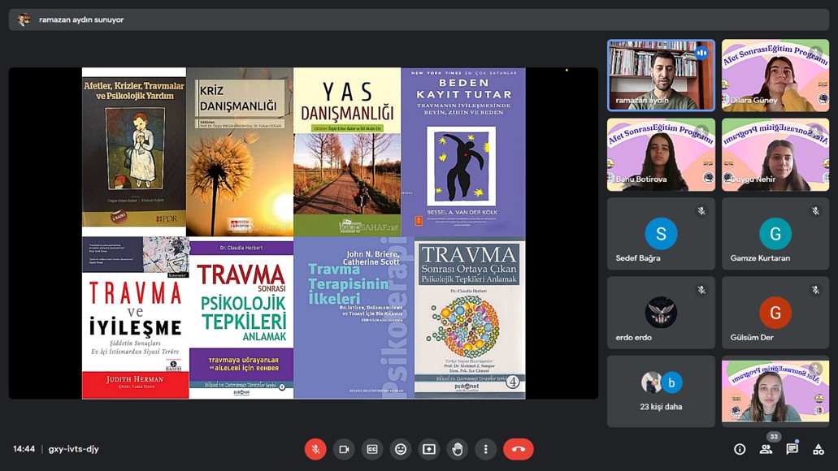
Task: Click the present screen button
Action: (428, 449)
